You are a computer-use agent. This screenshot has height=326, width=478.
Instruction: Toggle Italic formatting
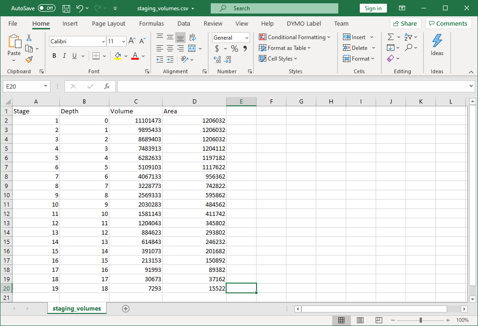tap(64, 55)
